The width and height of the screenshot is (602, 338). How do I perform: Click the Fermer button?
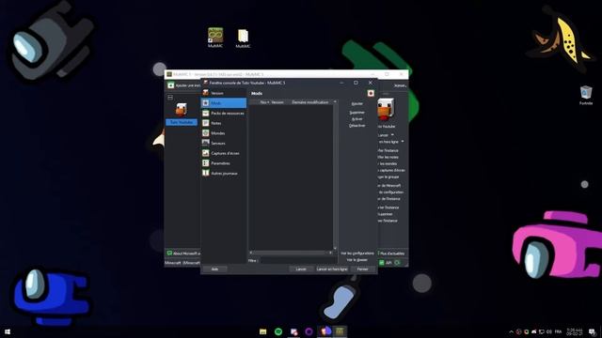[x=362, y=269]
